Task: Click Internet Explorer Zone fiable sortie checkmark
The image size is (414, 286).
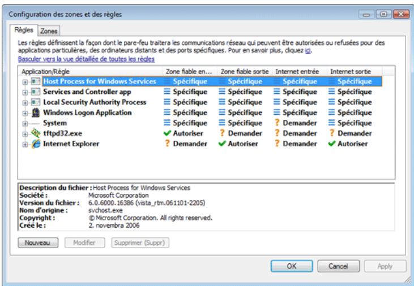Action: (x=222, y=144)
